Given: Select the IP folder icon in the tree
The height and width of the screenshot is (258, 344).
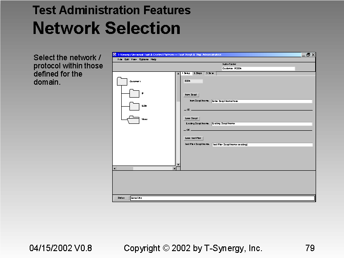Looking at the screenshot, I should [x=134, y=93].
